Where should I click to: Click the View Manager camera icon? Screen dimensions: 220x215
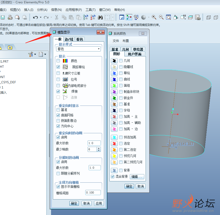[x=197, y=17]
